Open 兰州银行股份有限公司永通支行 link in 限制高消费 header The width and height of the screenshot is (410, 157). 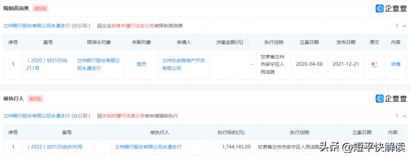(x=36, y=26)
